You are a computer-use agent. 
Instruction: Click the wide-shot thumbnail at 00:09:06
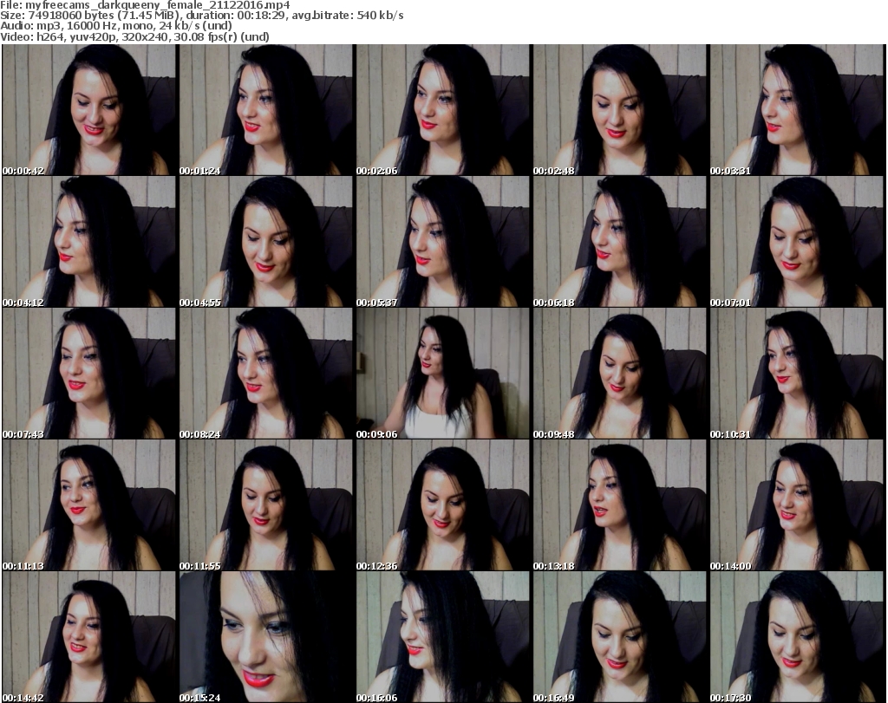click(442, 374)
